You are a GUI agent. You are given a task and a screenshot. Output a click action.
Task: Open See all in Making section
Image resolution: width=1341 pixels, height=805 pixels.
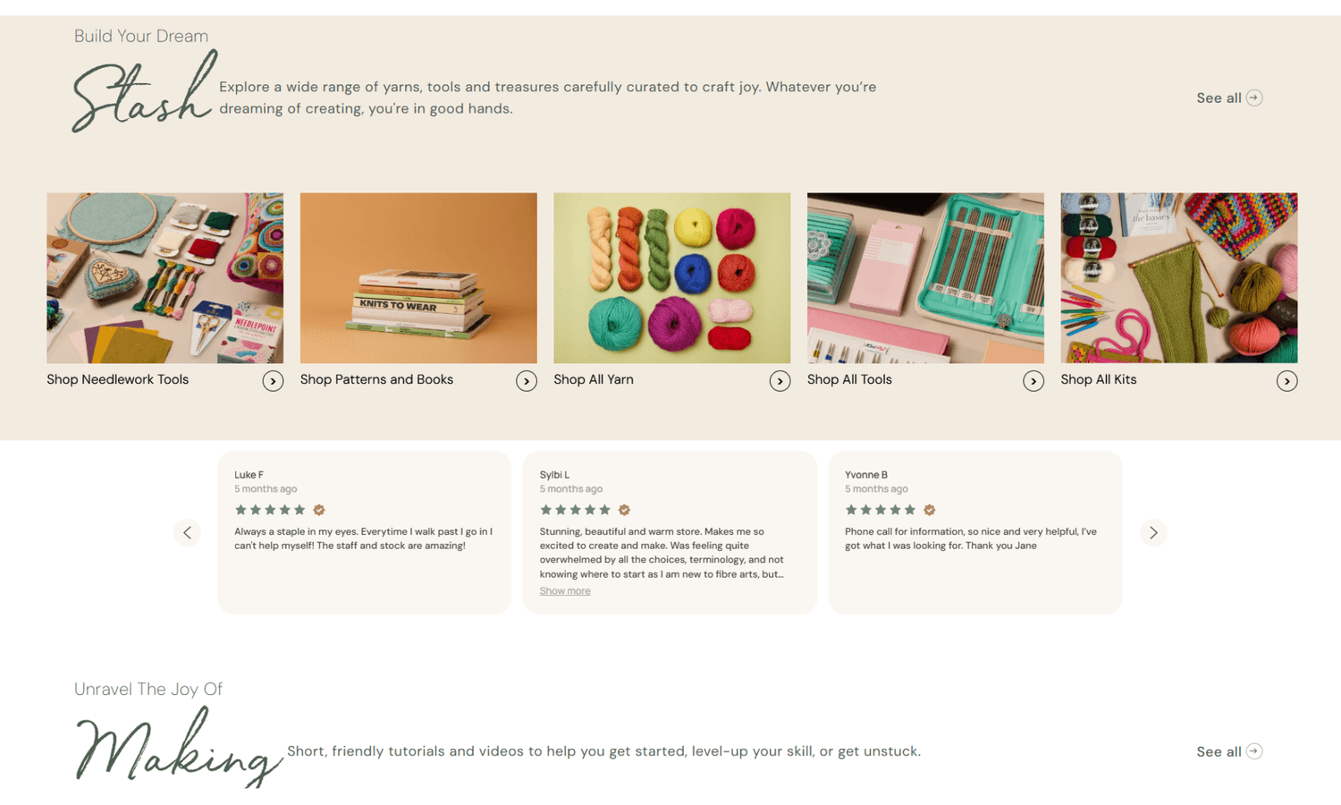point(1229,751)
